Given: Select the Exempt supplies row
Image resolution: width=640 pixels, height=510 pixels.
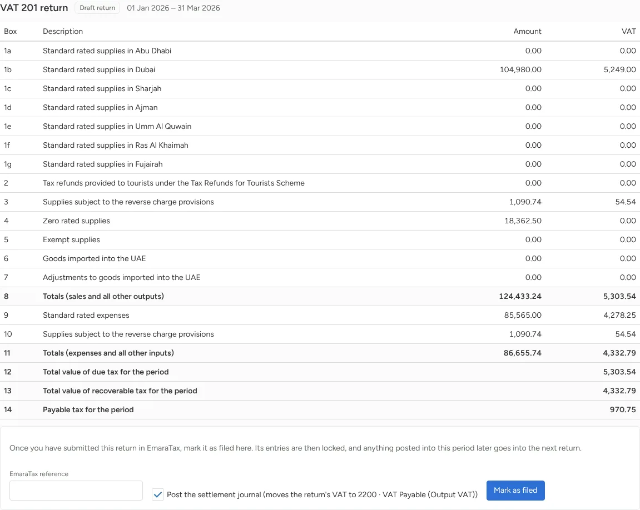Looking at the screenshot, I should [320, 239].
